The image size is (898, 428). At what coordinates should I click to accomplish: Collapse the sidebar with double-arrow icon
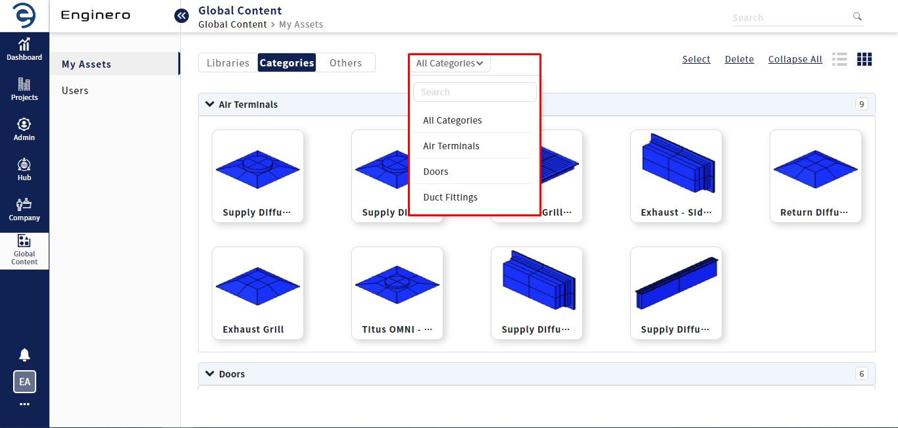click(182, 16)
